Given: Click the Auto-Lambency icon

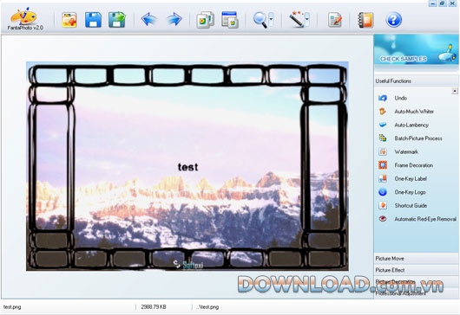Looking at the screenshot, I should click(x=383, y=125).
